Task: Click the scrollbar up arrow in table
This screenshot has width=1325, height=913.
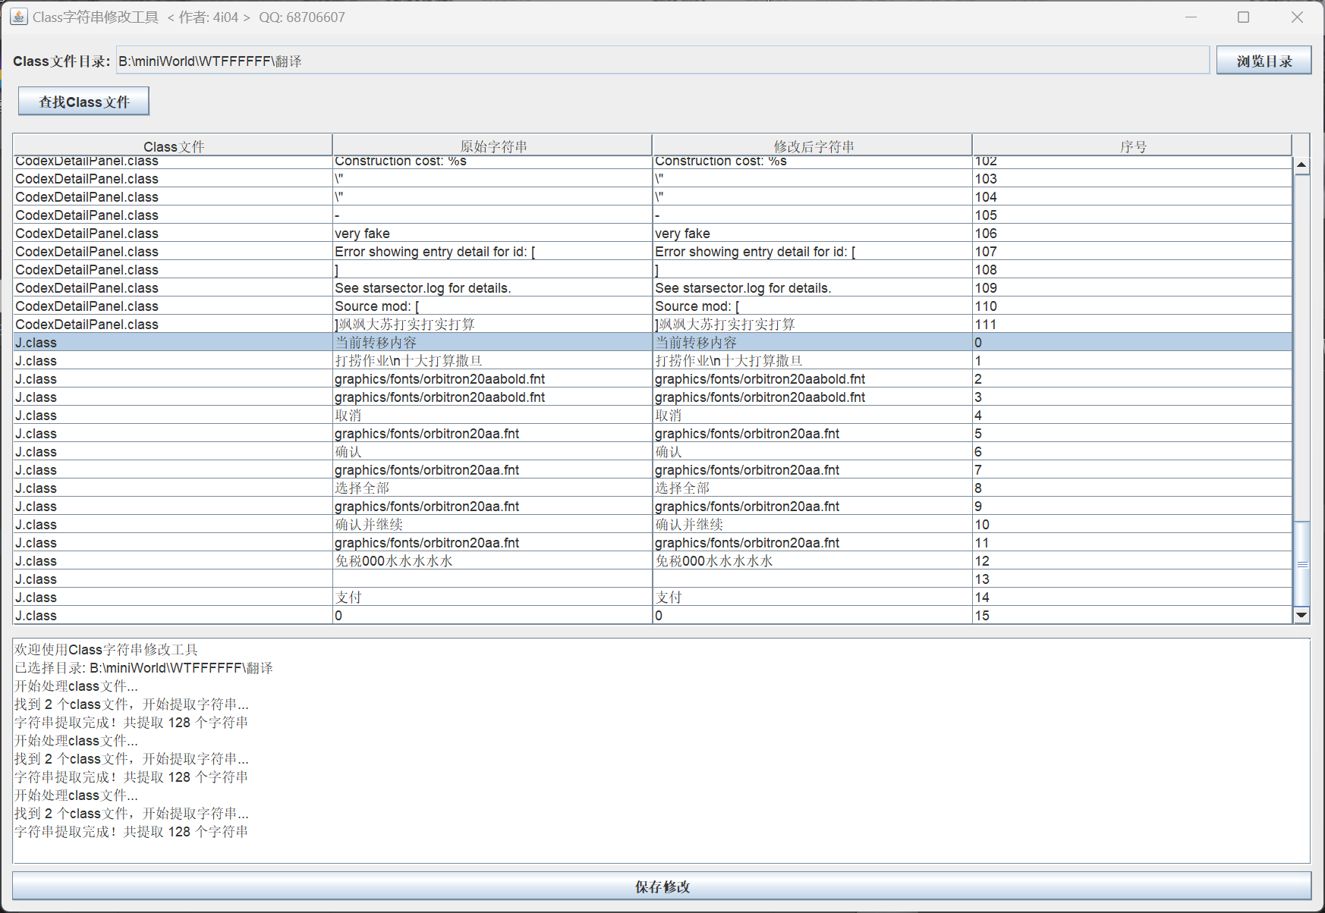Action: 1301,165
